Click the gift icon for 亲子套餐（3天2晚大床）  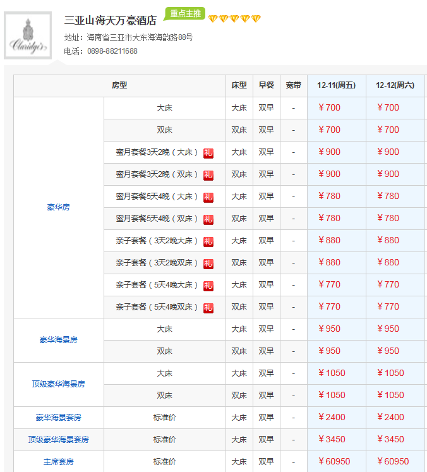tap(208, 241)
